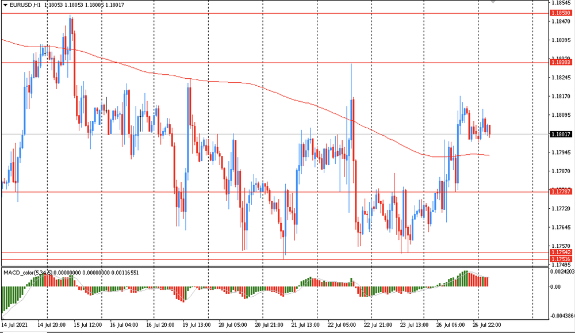Viewport: 575px width, 333px height.
Task: Click the 1.17570 value on price scale
Action: pos(561,246)
